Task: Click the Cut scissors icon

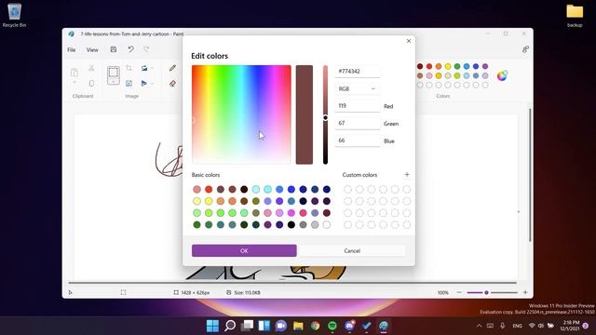Action: tap(91, 68)
